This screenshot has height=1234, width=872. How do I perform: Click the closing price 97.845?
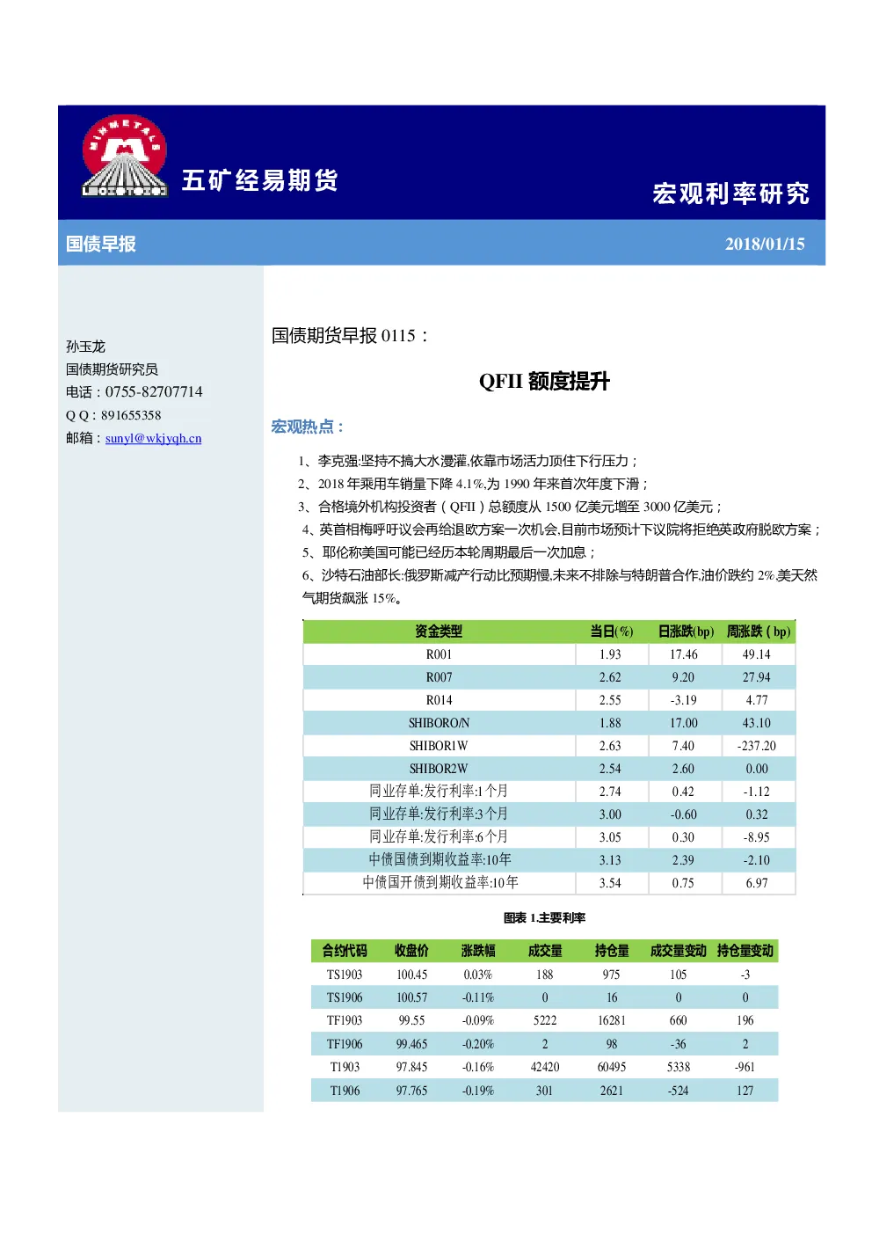[411, 1067]
